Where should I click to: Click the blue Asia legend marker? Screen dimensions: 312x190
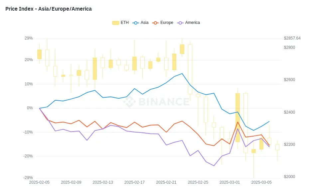click(x=135, y=23)
